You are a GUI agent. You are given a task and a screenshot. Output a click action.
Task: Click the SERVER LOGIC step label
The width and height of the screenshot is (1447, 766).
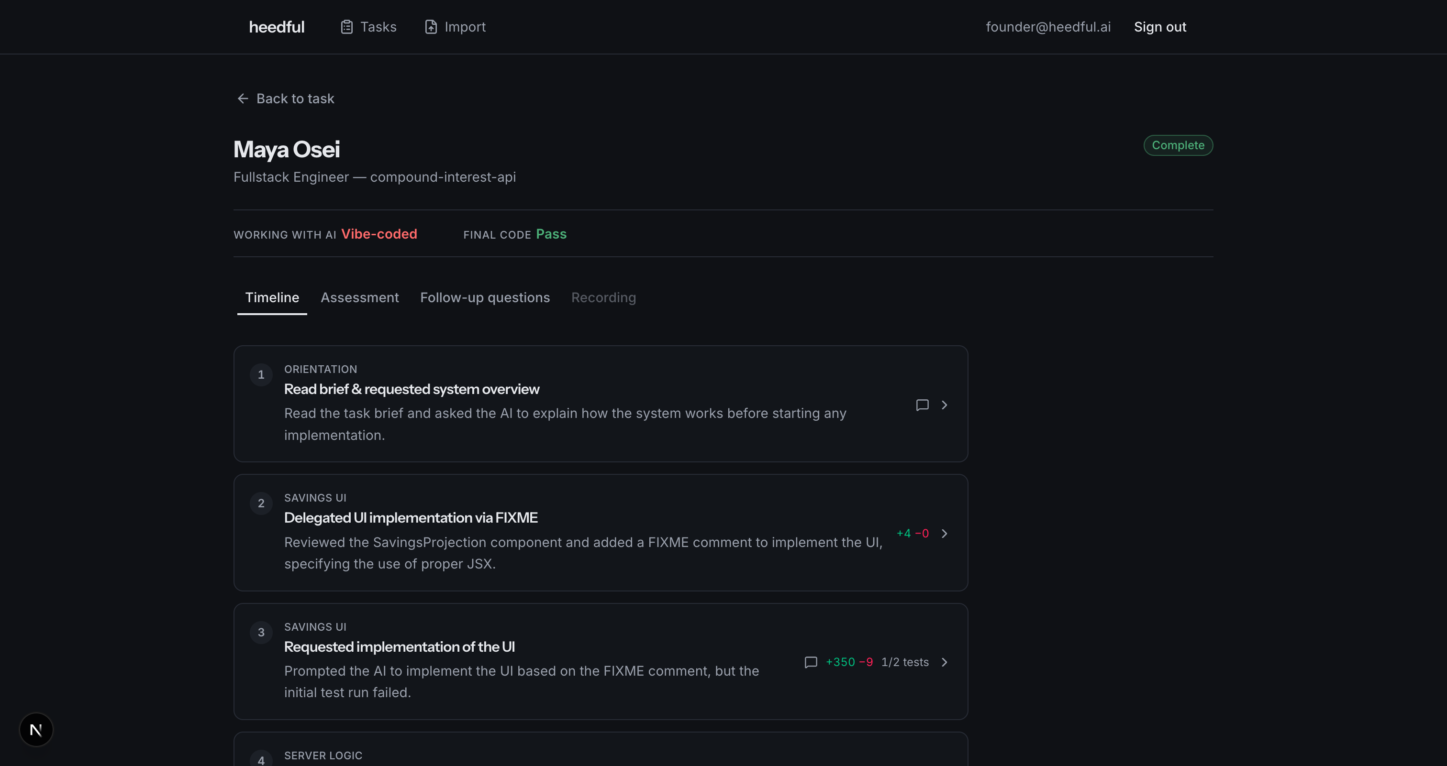point(323,755)
